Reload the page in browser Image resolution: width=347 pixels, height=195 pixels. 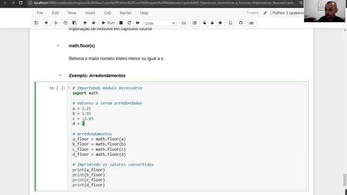21,3
